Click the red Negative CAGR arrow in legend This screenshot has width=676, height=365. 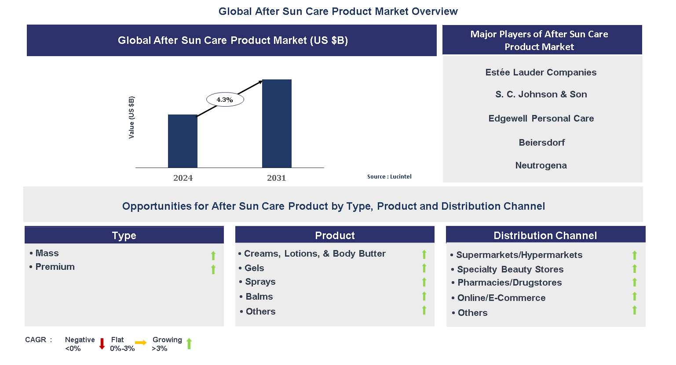[102, 344]
